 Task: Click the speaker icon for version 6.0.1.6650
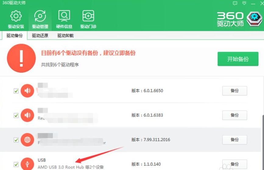pyautogui.click(x=27, y=91)
